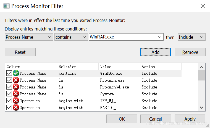Click the Reset button
This screenshot has height=128, width=210.
coord(20,52)
